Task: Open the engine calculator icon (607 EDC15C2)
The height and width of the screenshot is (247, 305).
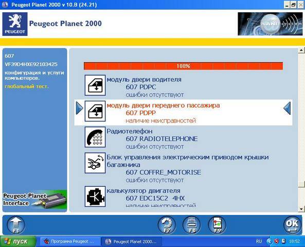Action: 95,197
